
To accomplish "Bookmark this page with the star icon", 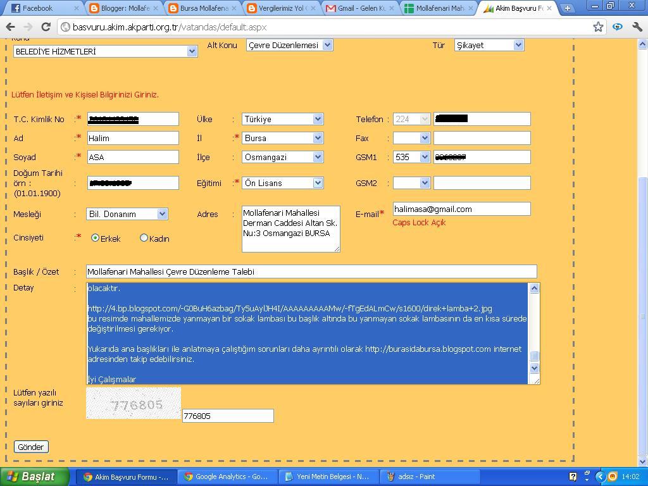I will 598,27.
